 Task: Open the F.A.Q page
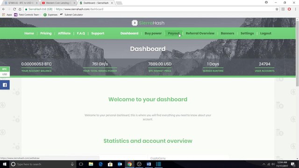pos(81,33)
